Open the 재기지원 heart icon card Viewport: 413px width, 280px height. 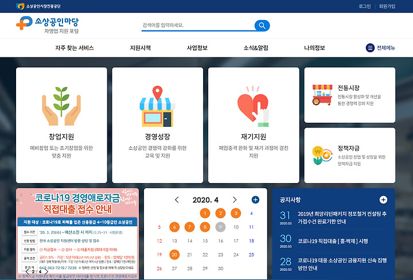(x=254, y=125)
